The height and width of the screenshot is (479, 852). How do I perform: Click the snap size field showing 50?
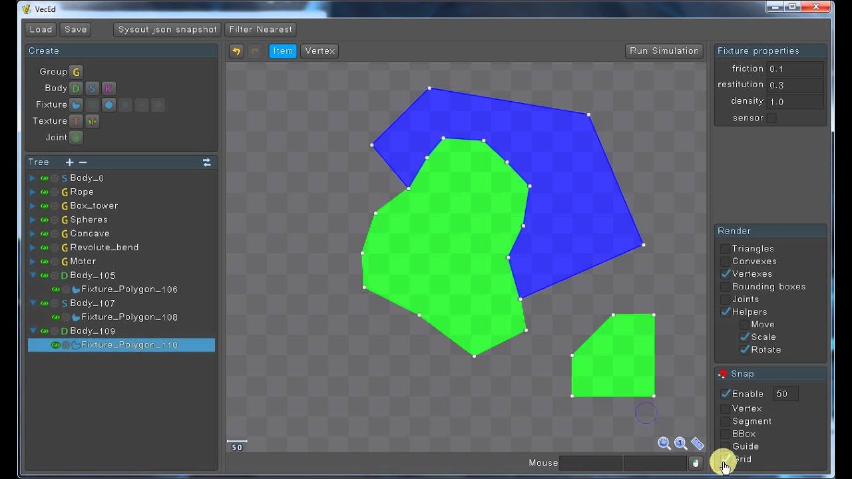point(785,394)
